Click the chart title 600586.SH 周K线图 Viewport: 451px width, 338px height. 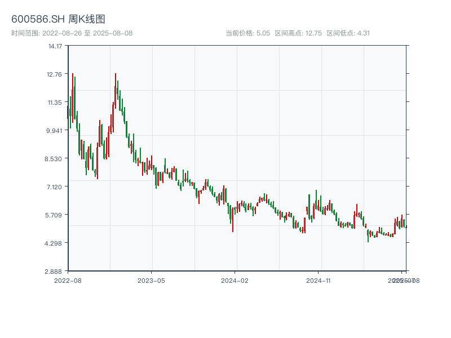58,19
